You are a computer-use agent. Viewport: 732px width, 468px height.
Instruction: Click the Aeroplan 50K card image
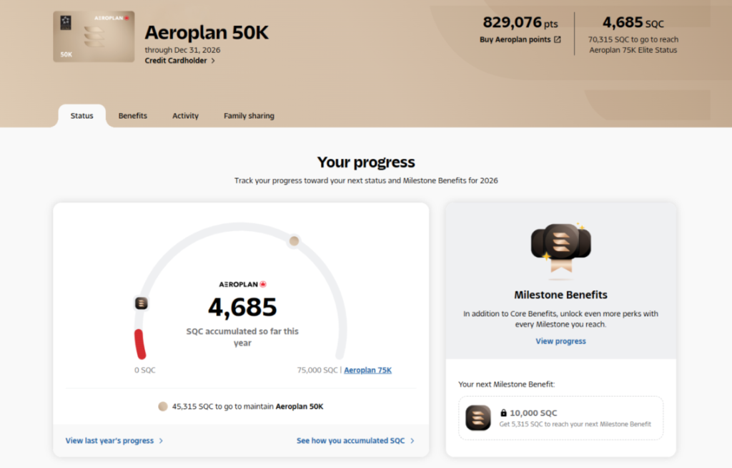click(x=94, y=36)
